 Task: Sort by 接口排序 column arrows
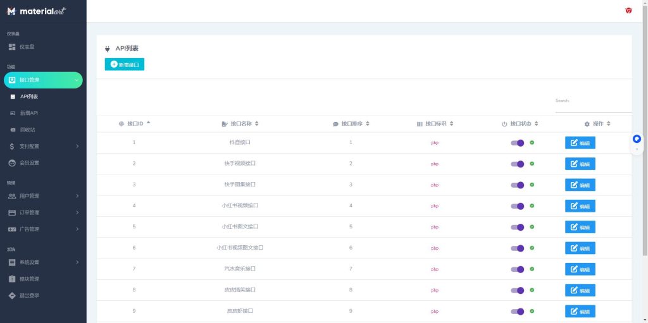pos(368,123)
